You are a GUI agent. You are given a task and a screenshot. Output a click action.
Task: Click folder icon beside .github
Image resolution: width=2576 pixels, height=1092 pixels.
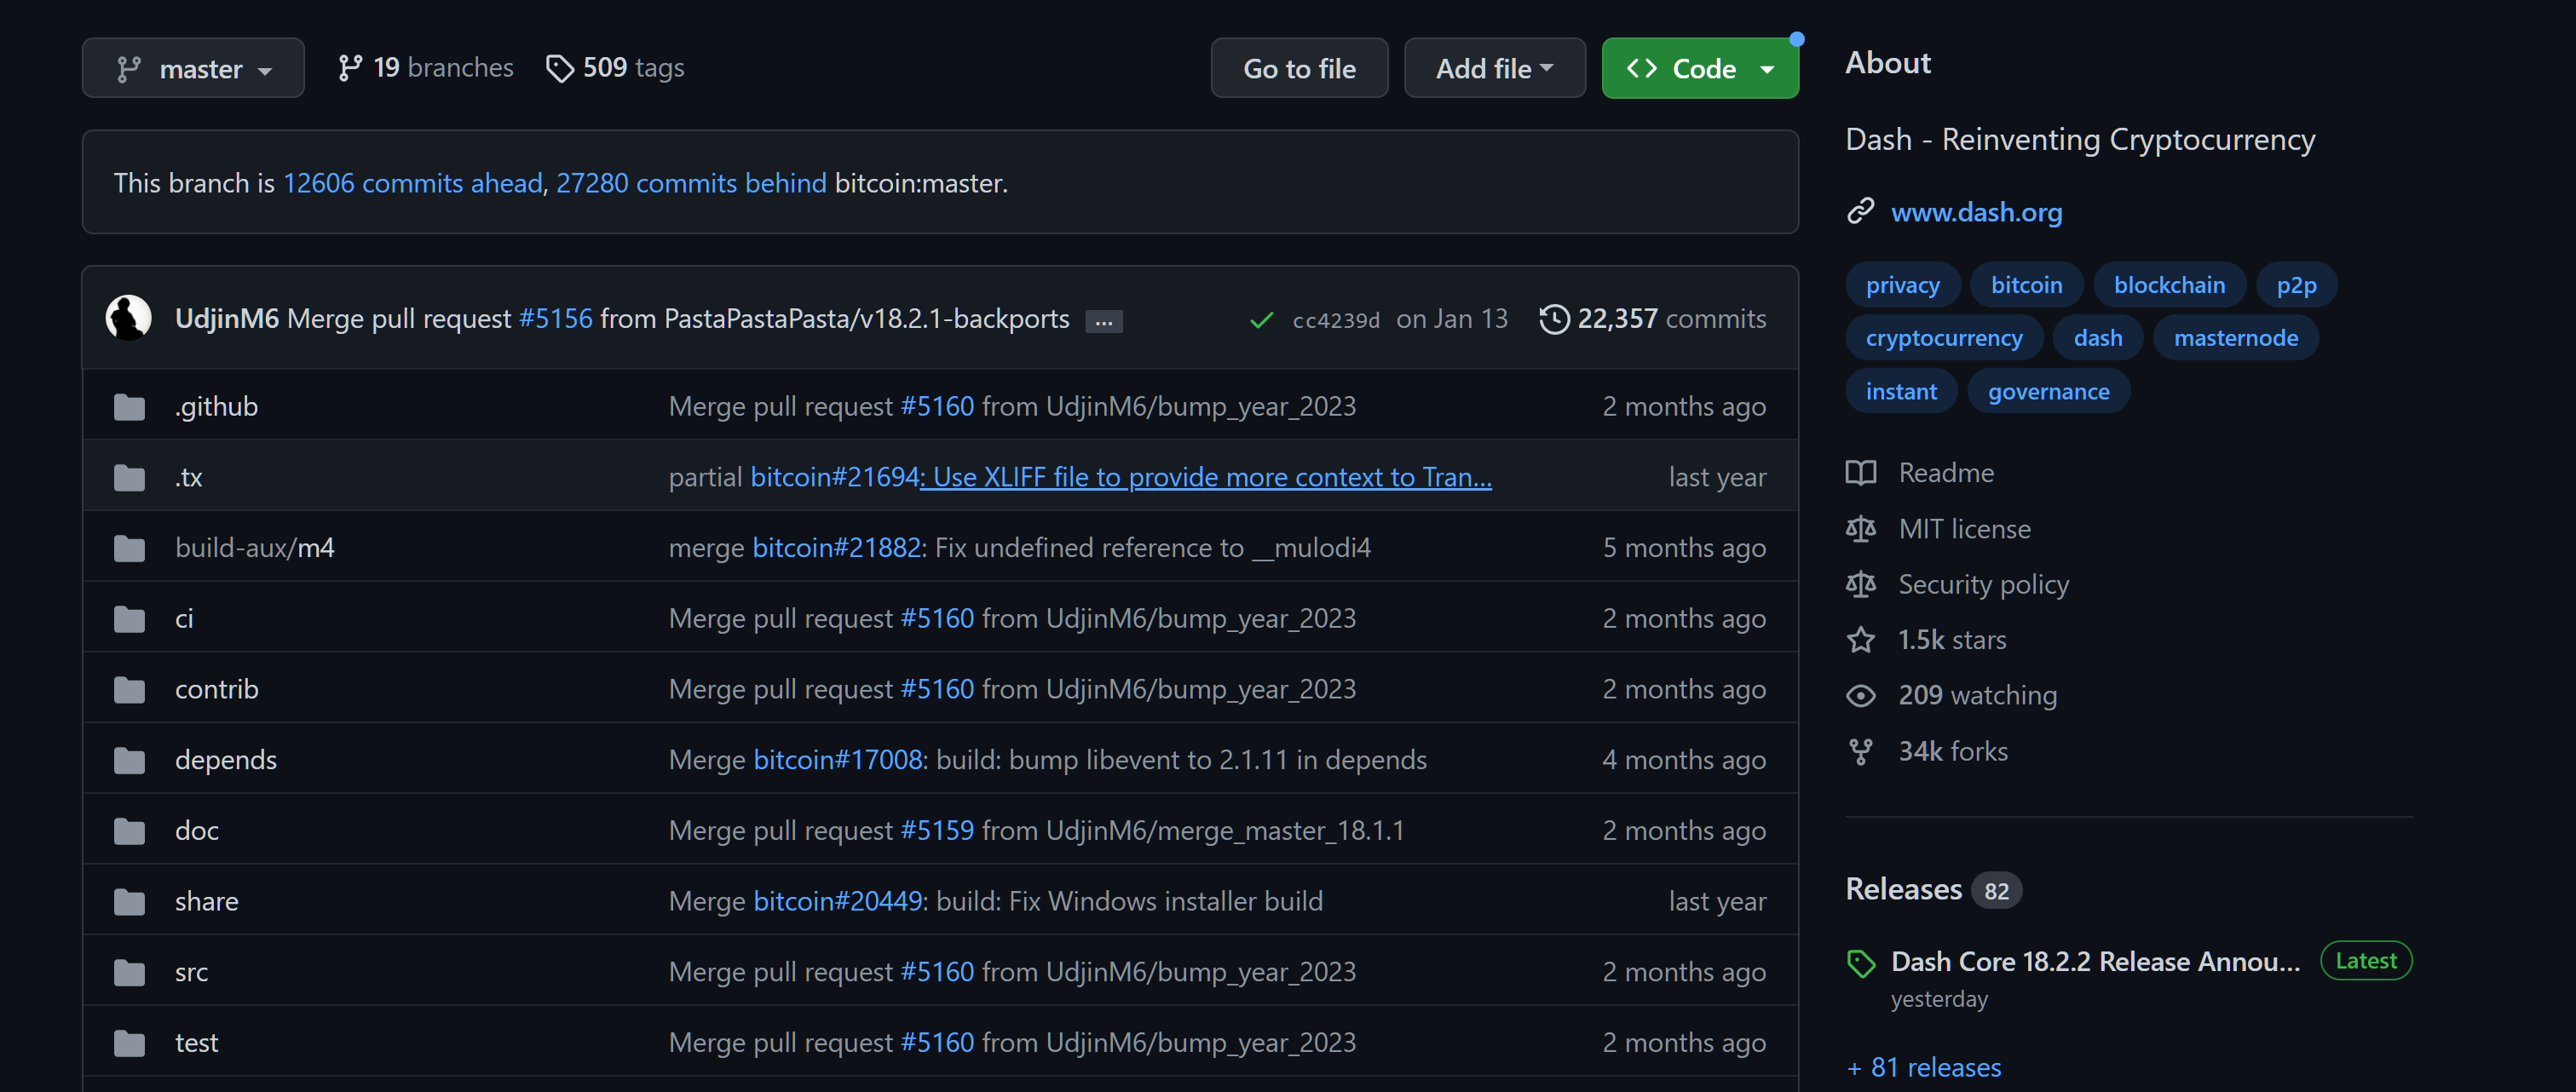pyautogui.click(x=129, y=407)
